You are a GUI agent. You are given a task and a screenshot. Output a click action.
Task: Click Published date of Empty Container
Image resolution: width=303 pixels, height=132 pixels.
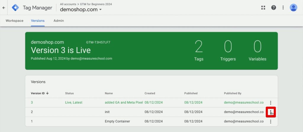click(193, 121)
